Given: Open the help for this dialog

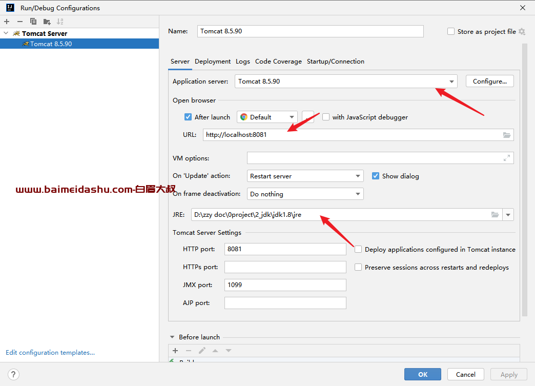Looking at the screenshot, I should click(13, 374).
